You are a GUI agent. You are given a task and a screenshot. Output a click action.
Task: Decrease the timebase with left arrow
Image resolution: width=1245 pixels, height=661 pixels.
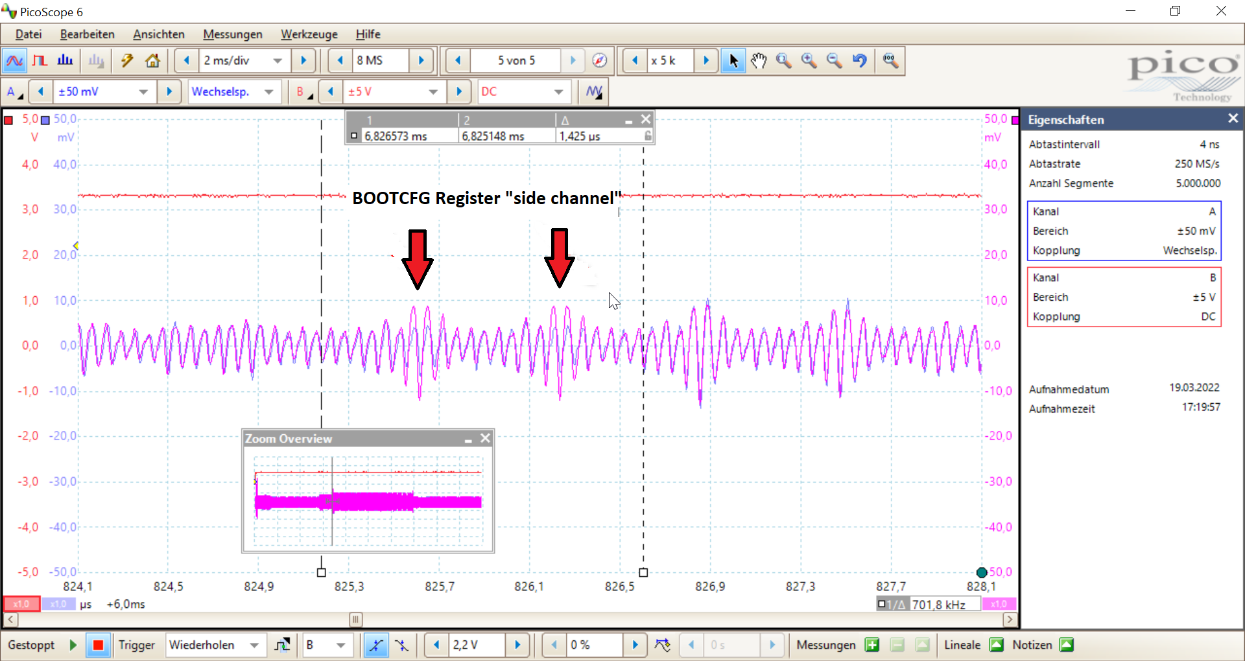187,61
